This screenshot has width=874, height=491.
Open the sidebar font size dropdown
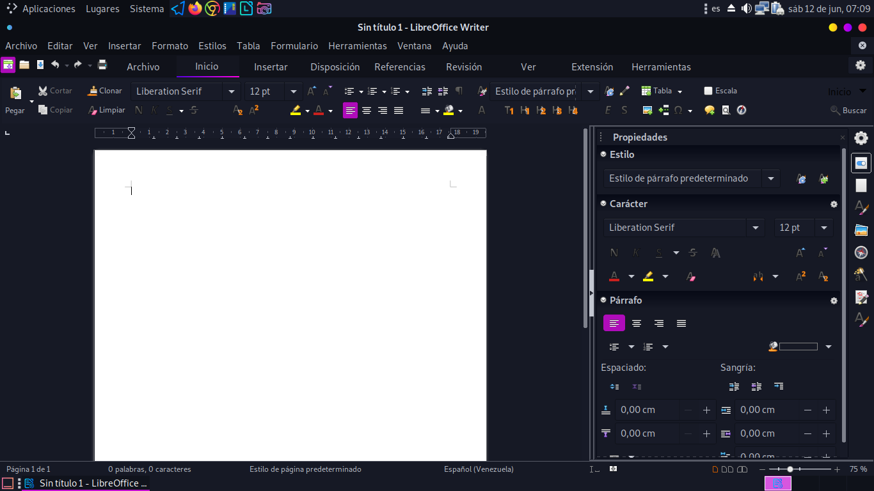pos(824,228)
